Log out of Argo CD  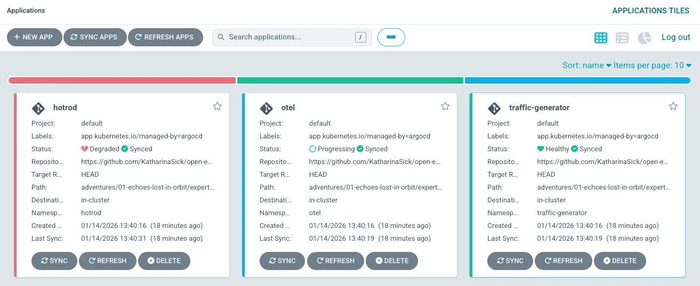(x=676, y=37)
